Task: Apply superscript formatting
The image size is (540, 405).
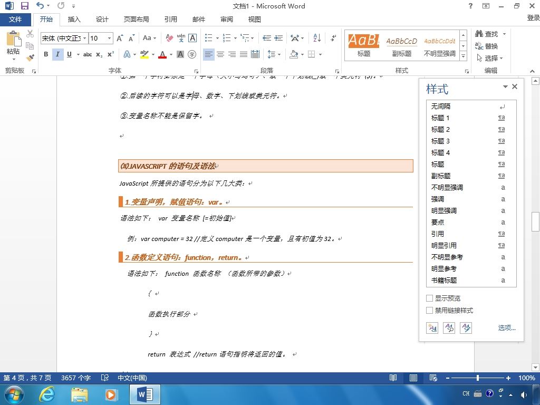Action: pos(111,54)
